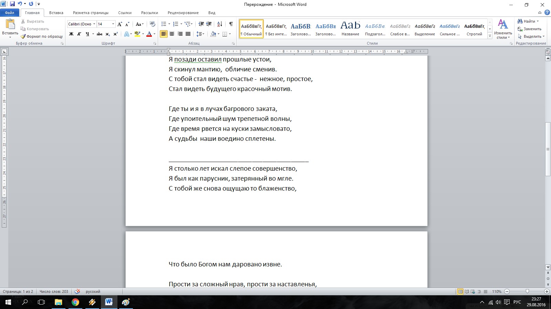Viewport: 551px width, 309px height.
Task: Zoom in with the plus button
Action: pyautogui.click(x=547, y=291)
